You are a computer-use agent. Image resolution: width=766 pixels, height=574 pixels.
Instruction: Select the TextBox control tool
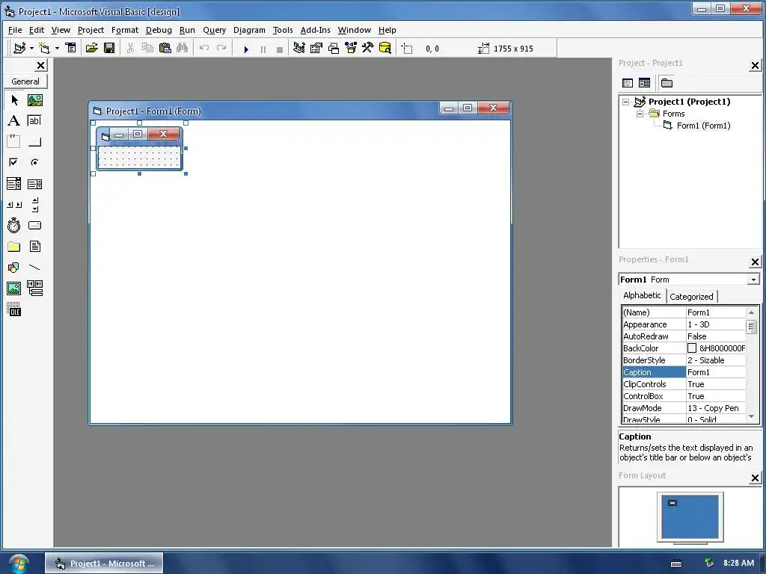pyautogui.click(x=34, y=120)
